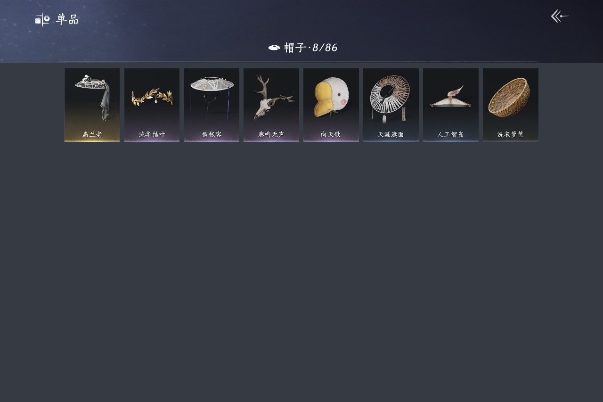Select the wicker basket 洗衣箩筐 image
Viewport: 603px width, 402px height.
pyautogui.click(x=510, y=98)
